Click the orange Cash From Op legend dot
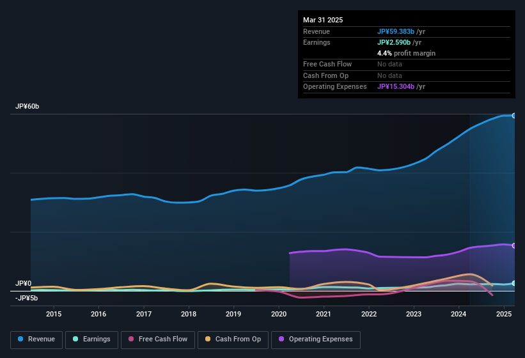Image resolution: width=525 pixels, height=358 pixels. point(208,339)
